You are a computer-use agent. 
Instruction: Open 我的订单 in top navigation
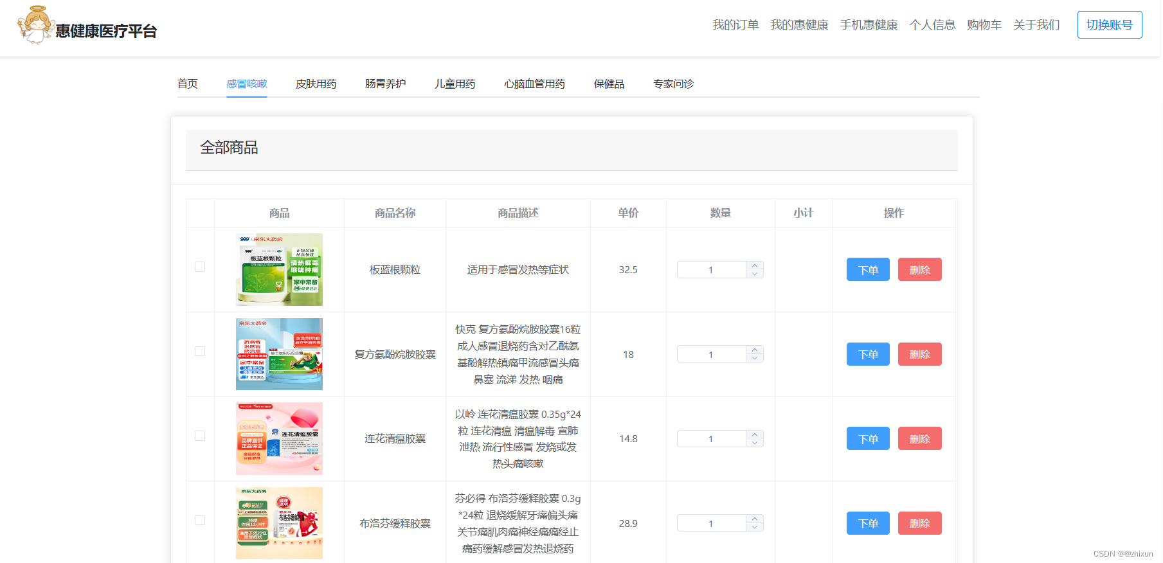(735, 25)
